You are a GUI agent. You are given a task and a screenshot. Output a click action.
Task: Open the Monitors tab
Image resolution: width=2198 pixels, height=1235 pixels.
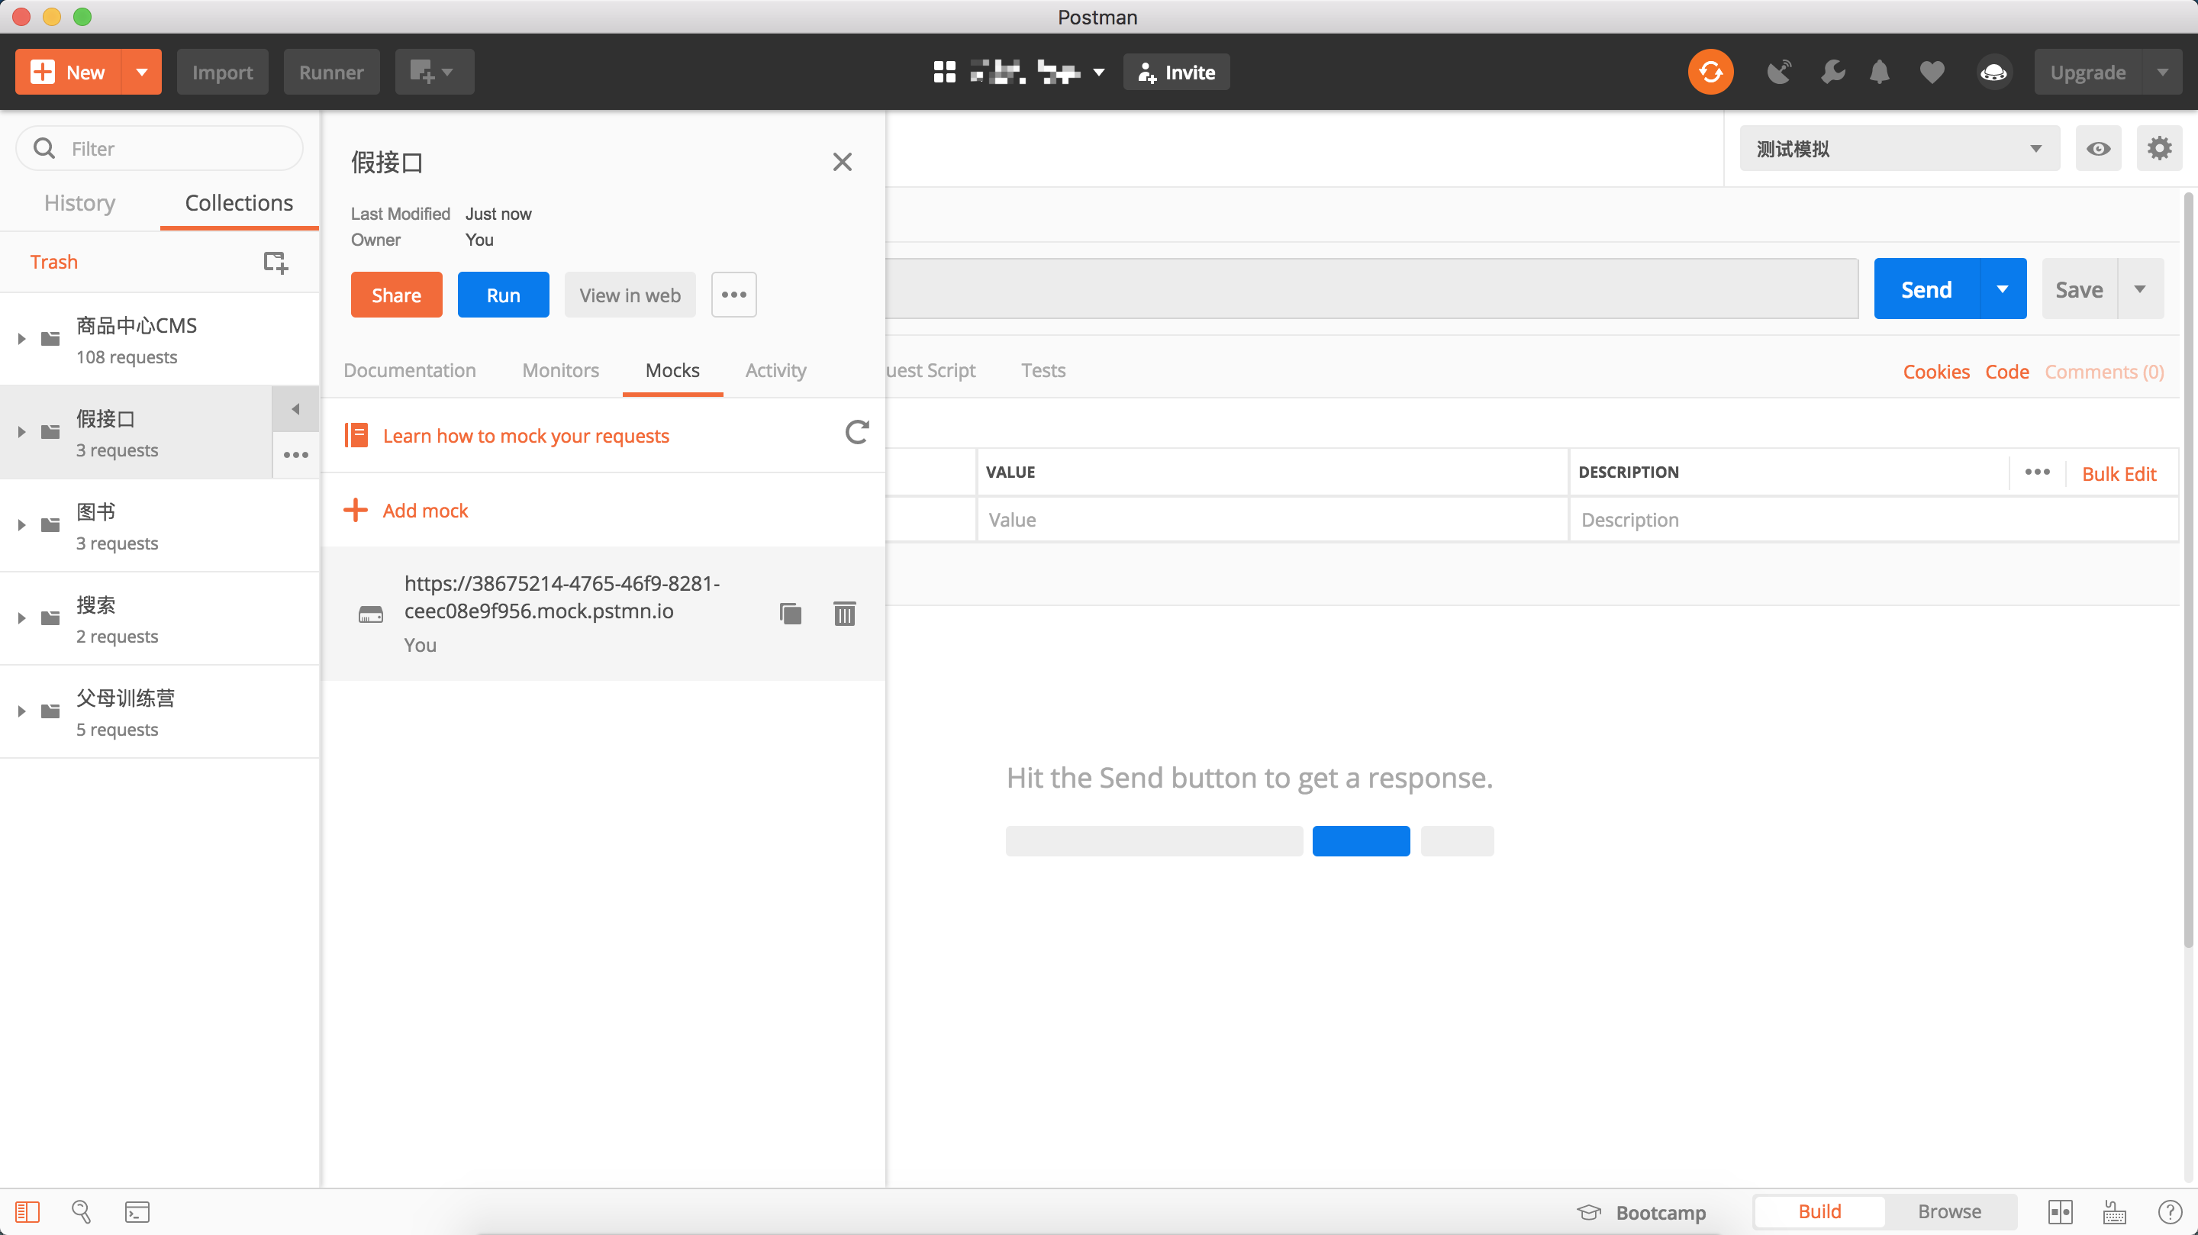(x=561, y=369)
